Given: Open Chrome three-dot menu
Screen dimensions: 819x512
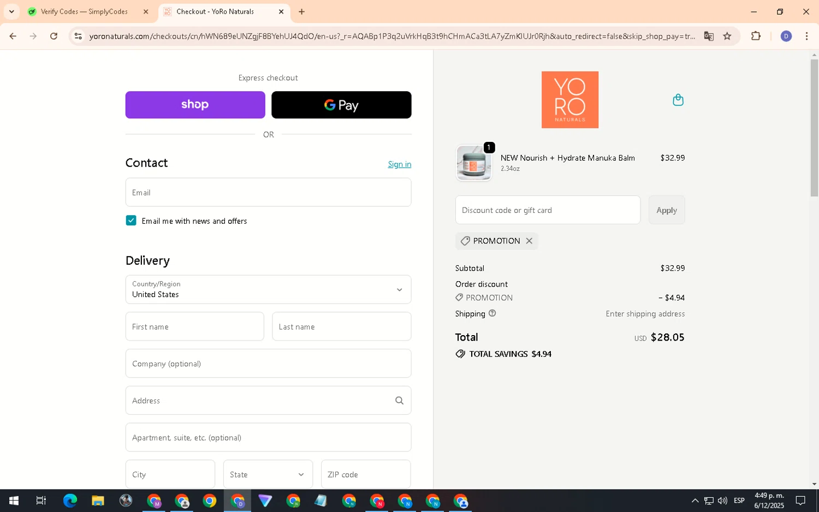Looking at the screenshot, I should click(806, 36).
